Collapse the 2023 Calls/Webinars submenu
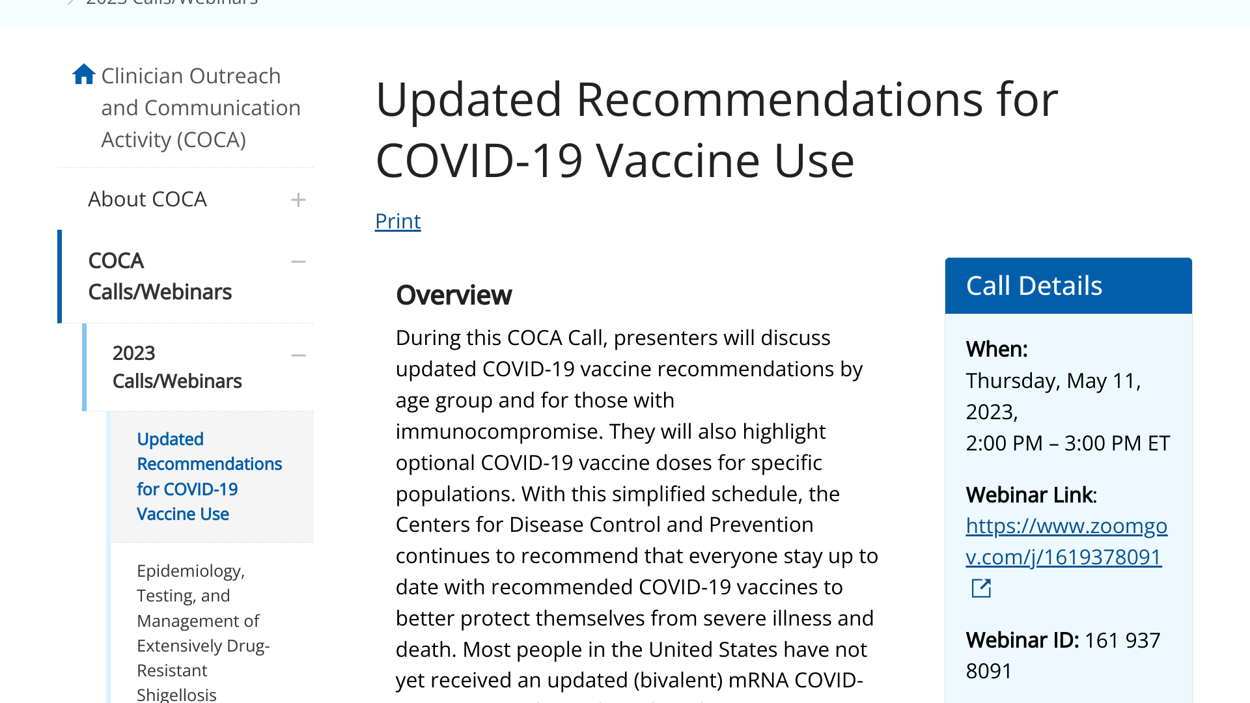The width and height of the screenshot is (1250, 703). point(298,355)
